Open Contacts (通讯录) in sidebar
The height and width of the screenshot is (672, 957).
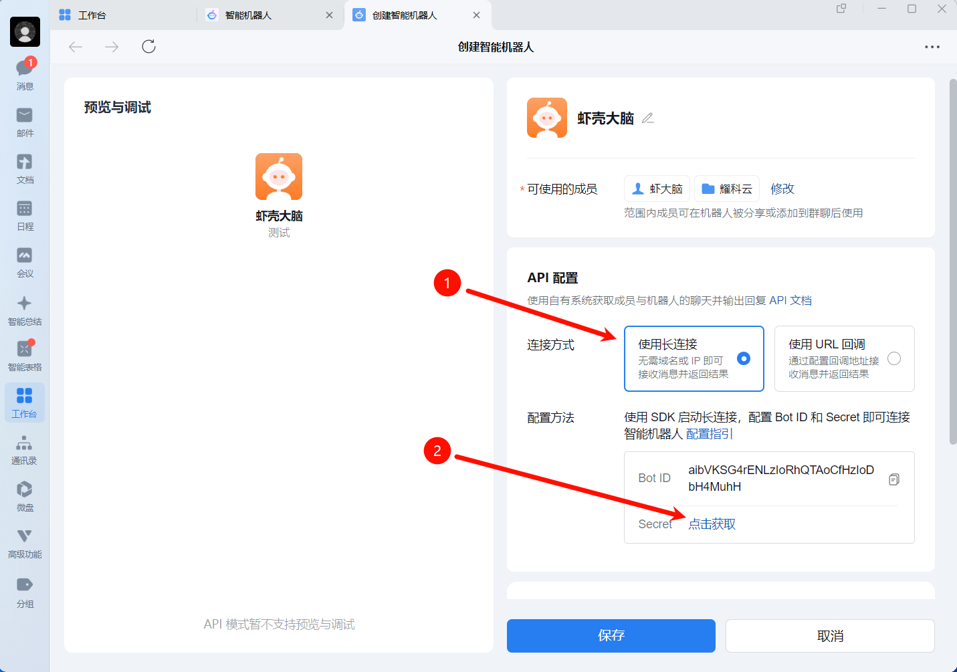pyautogui.click(x=25, y=450)
